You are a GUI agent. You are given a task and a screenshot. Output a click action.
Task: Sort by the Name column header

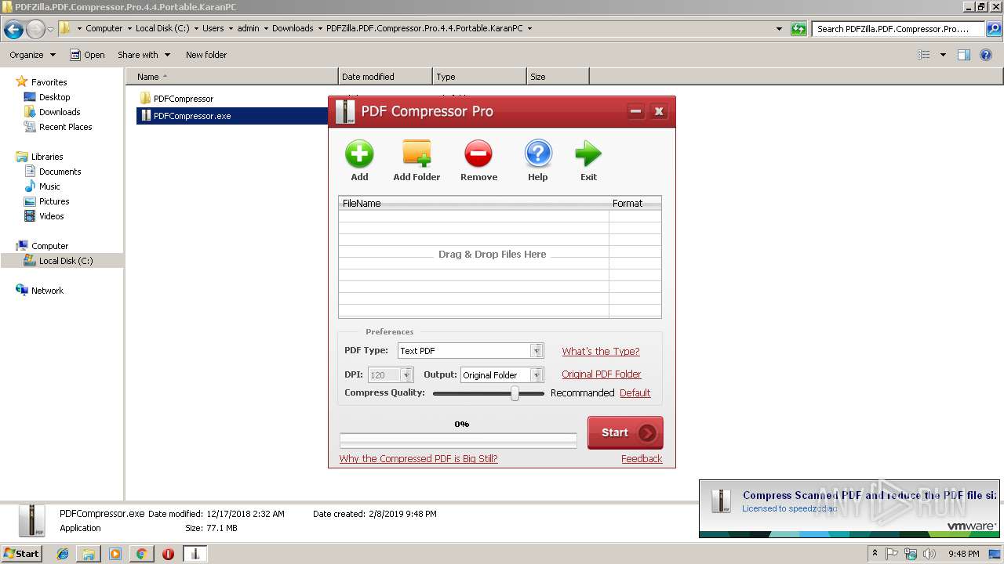click(x=232, y=77)
